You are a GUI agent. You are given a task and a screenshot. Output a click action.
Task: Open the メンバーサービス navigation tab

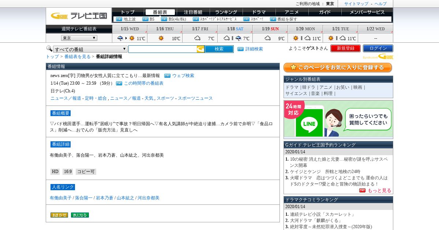367,12
